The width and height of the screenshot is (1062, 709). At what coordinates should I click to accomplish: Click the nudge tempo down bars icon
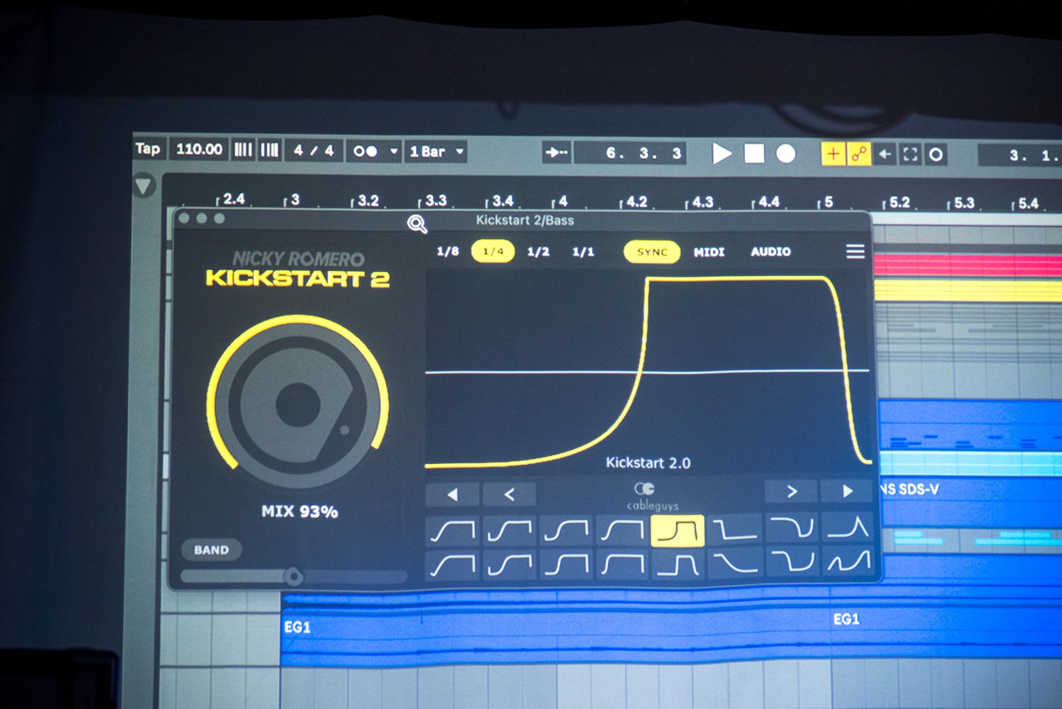[x=243, y=150]
